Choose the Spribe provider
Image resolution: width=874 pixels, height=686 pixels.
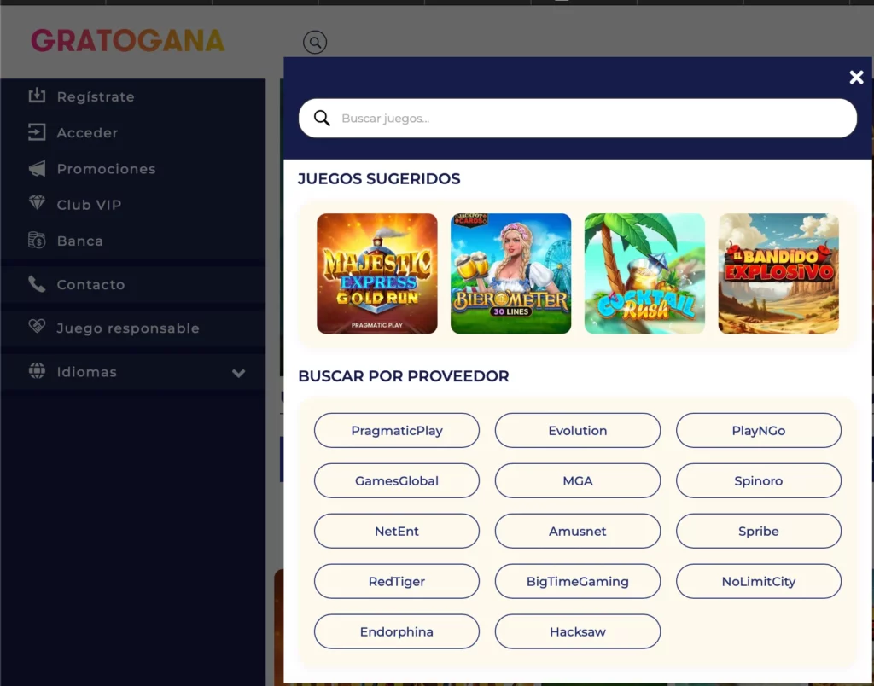coord(758,531)
